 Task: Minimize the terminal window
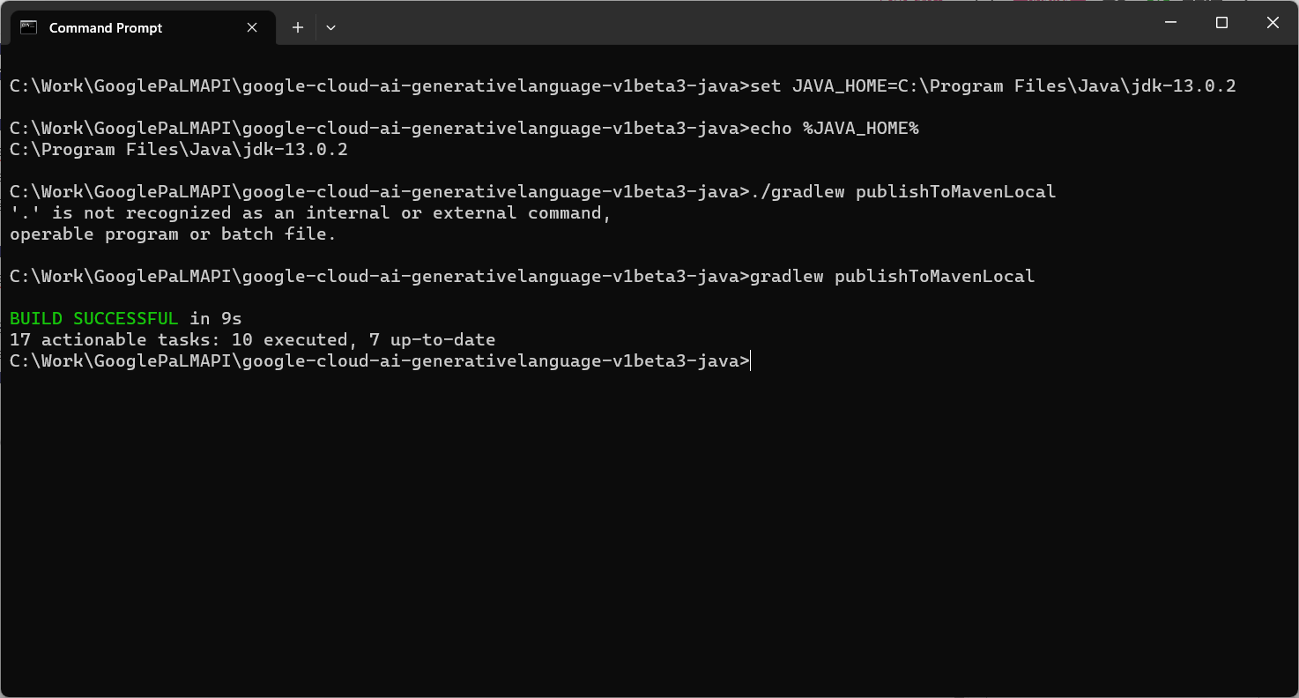1170,23
